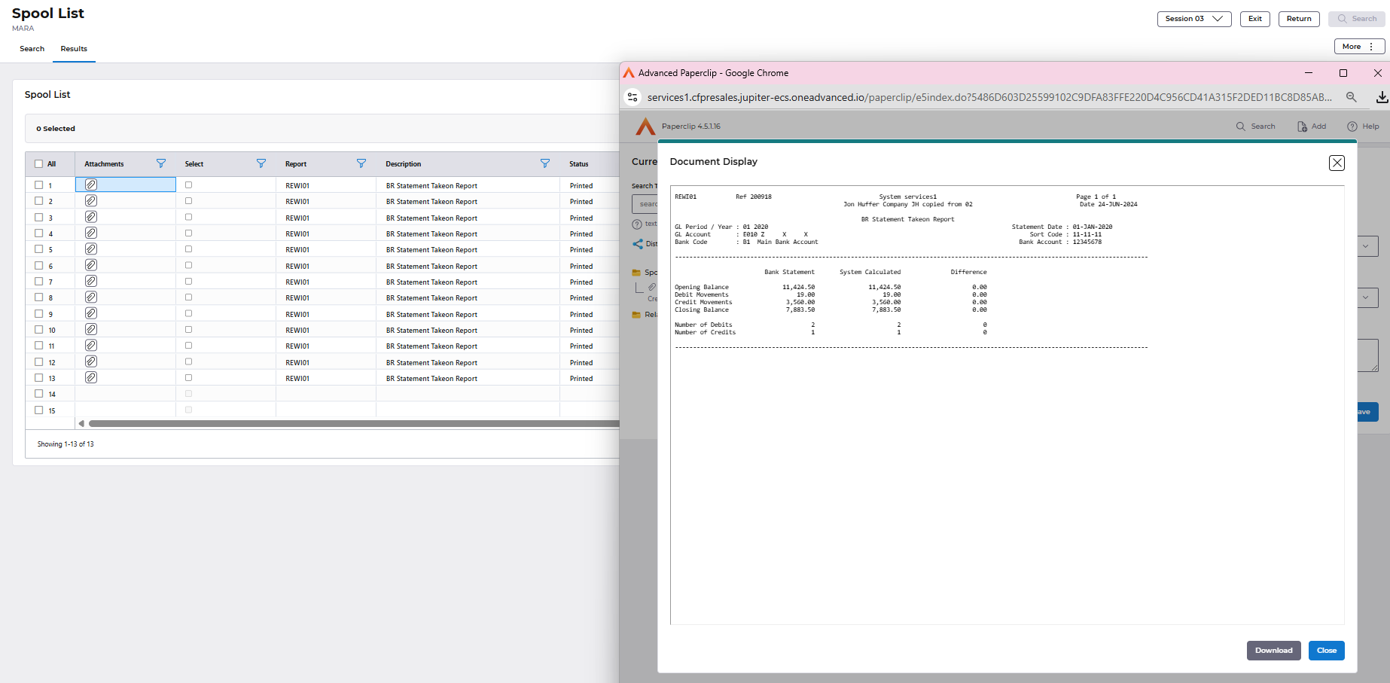1390x683 pixels.
Task: Check the All rows checkbox
Action: (39, 163)
